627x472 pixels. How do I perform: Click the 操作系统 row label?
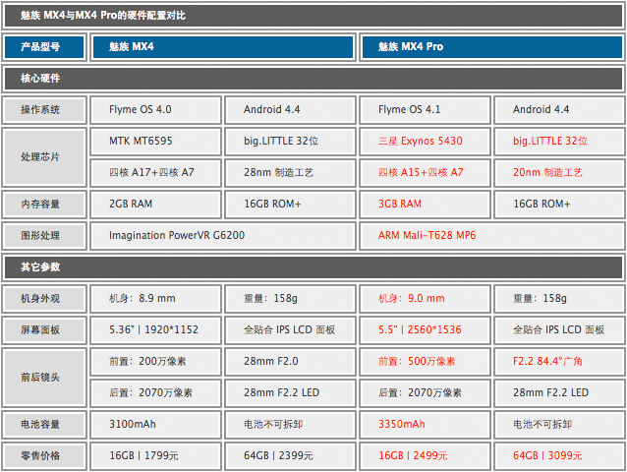[x=44, y=109]
